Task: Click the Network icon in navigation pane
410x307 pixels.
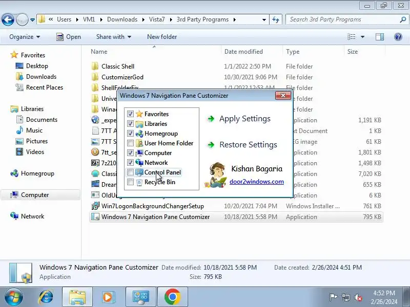Action: click(14, 216)
